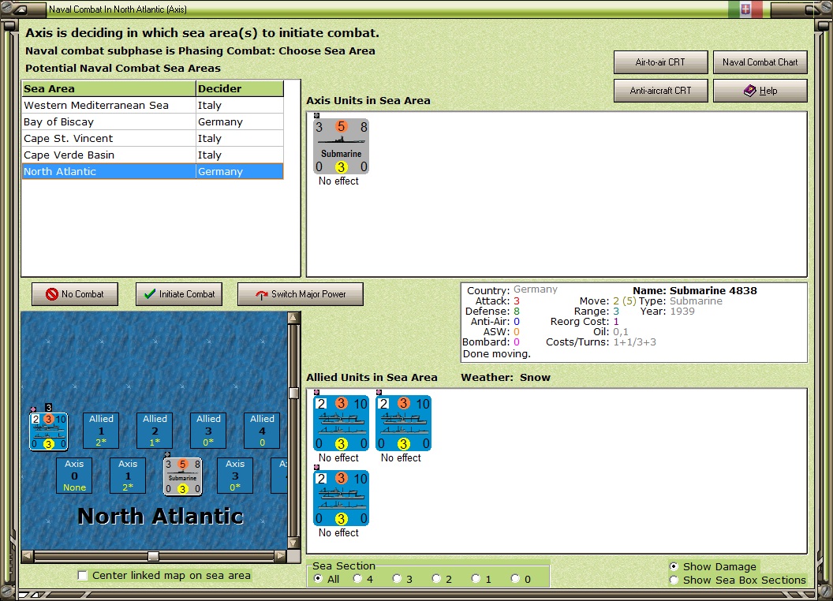
Task: Click the stack count badge above map convoy
Action: coord(48,408)
